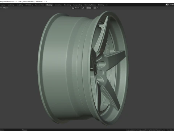The width and height of the screenshot is (174, 131).
Task: Switch to the Texture Paint workspace
Action: [40, 5]
